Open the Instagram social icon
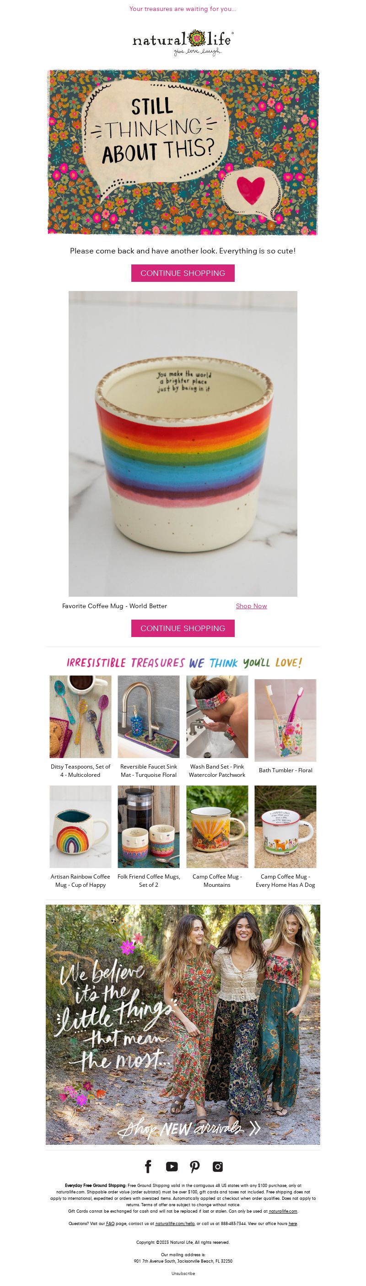 tap(218, 1167)
